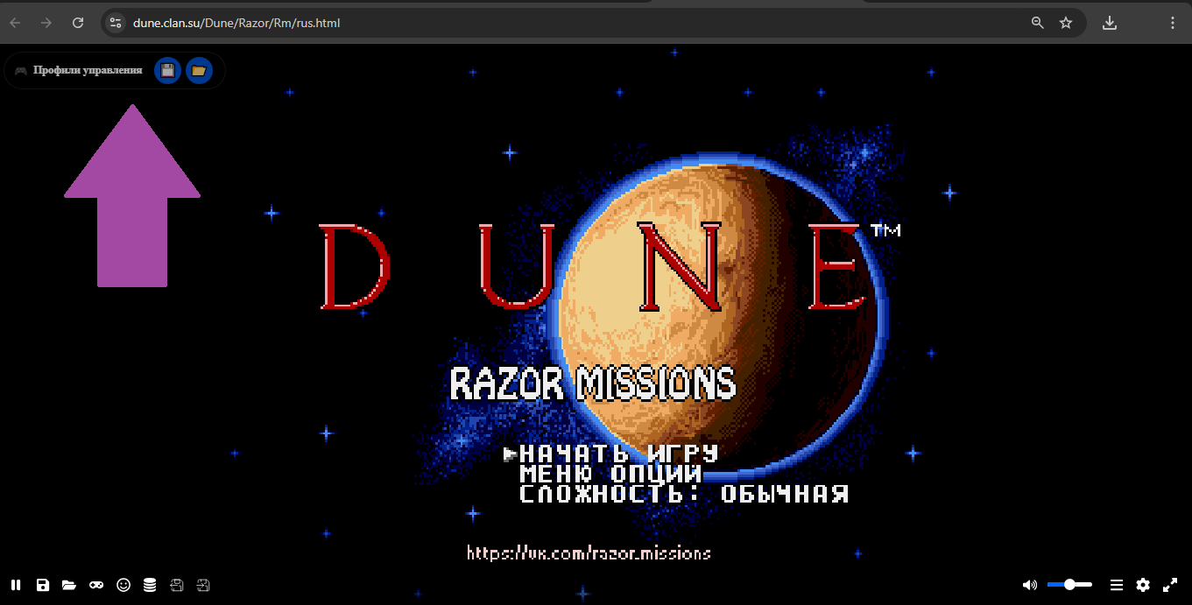Toggle fullscreen mode

1170,585
